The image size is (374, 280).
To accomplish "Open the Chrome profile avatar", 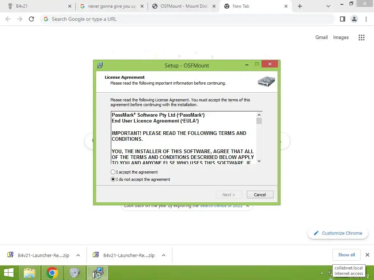I will 354,19.
